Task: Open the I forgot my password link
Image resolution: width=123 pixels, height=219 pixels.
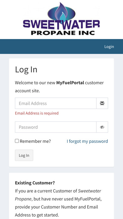Action: (87, 141)
